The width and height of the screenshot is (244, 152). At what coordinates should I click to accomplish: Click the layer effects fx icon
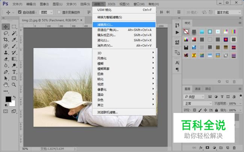coord(201,147)
